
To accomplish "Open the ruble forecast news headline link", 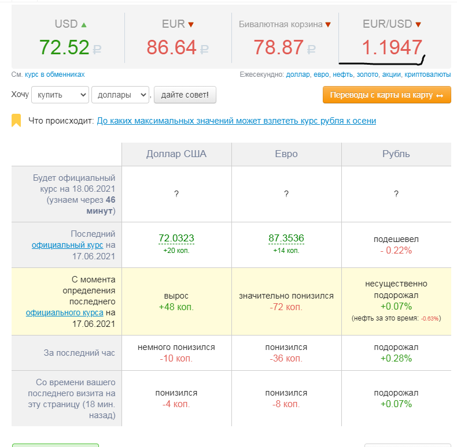I will [237, 121].
